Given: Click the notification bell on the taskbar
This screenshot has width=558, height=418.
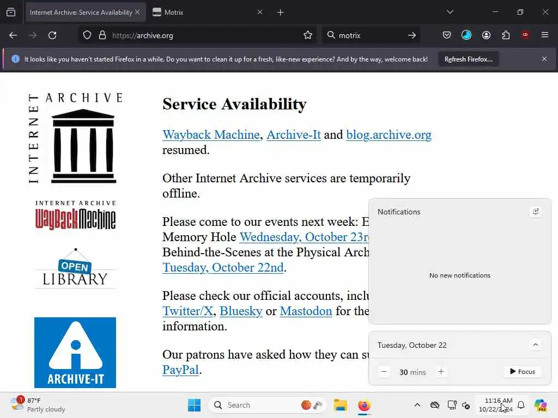Looking at the screenshot, I should (520, 405).
